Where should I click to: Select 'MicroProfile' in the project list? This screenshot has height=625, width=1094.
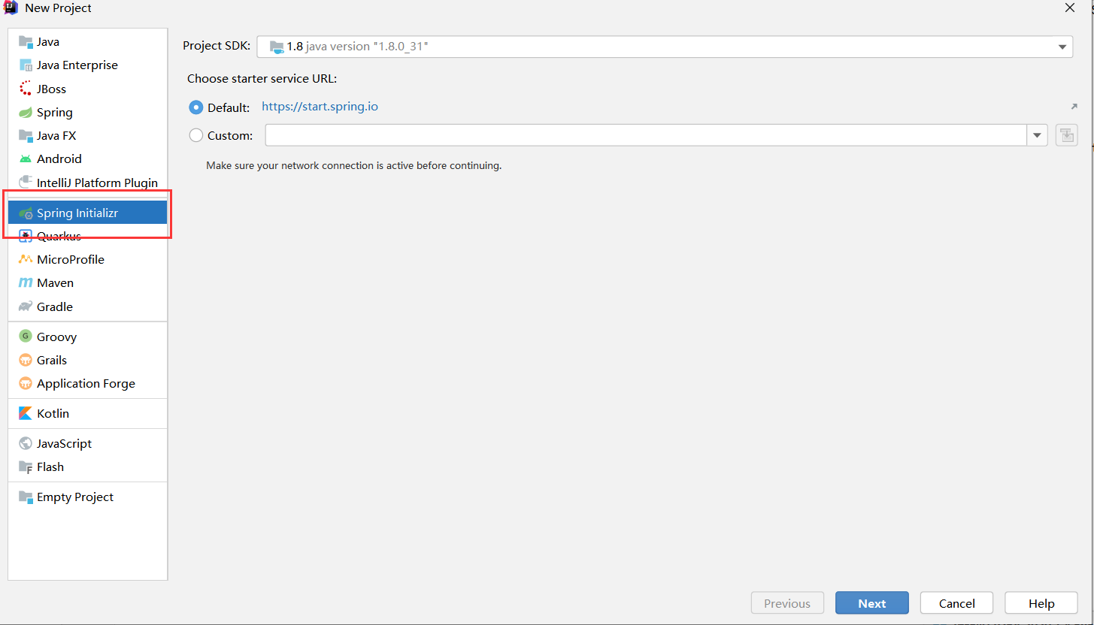pos(88,259)
